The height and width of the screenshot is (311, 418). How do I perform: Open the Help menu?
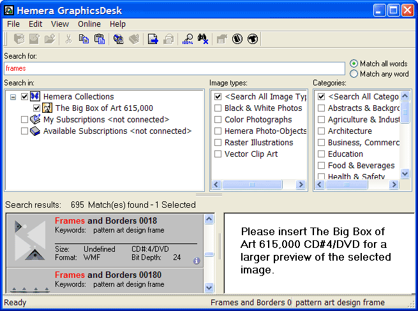117,24
